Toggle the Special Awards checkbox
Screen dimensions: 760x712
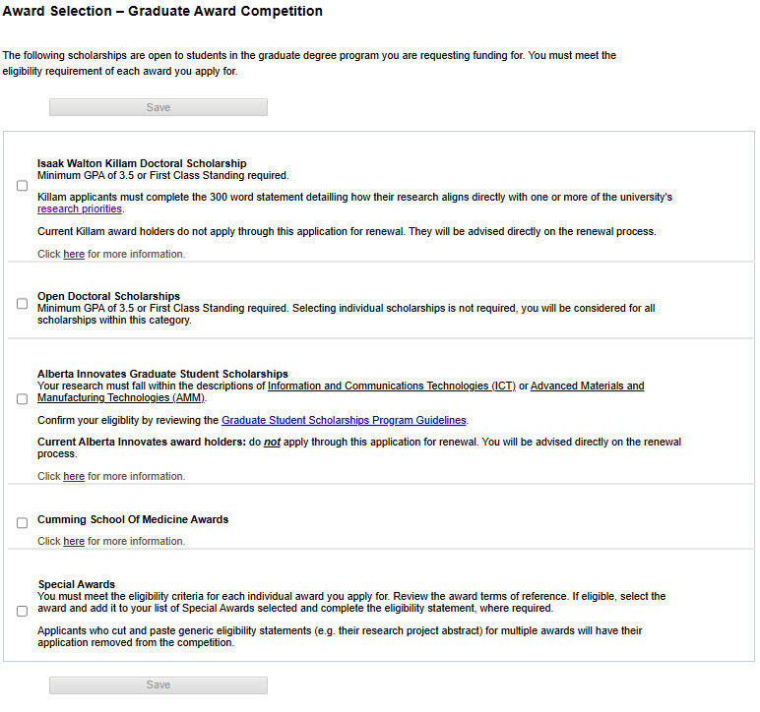coord(22,611)
